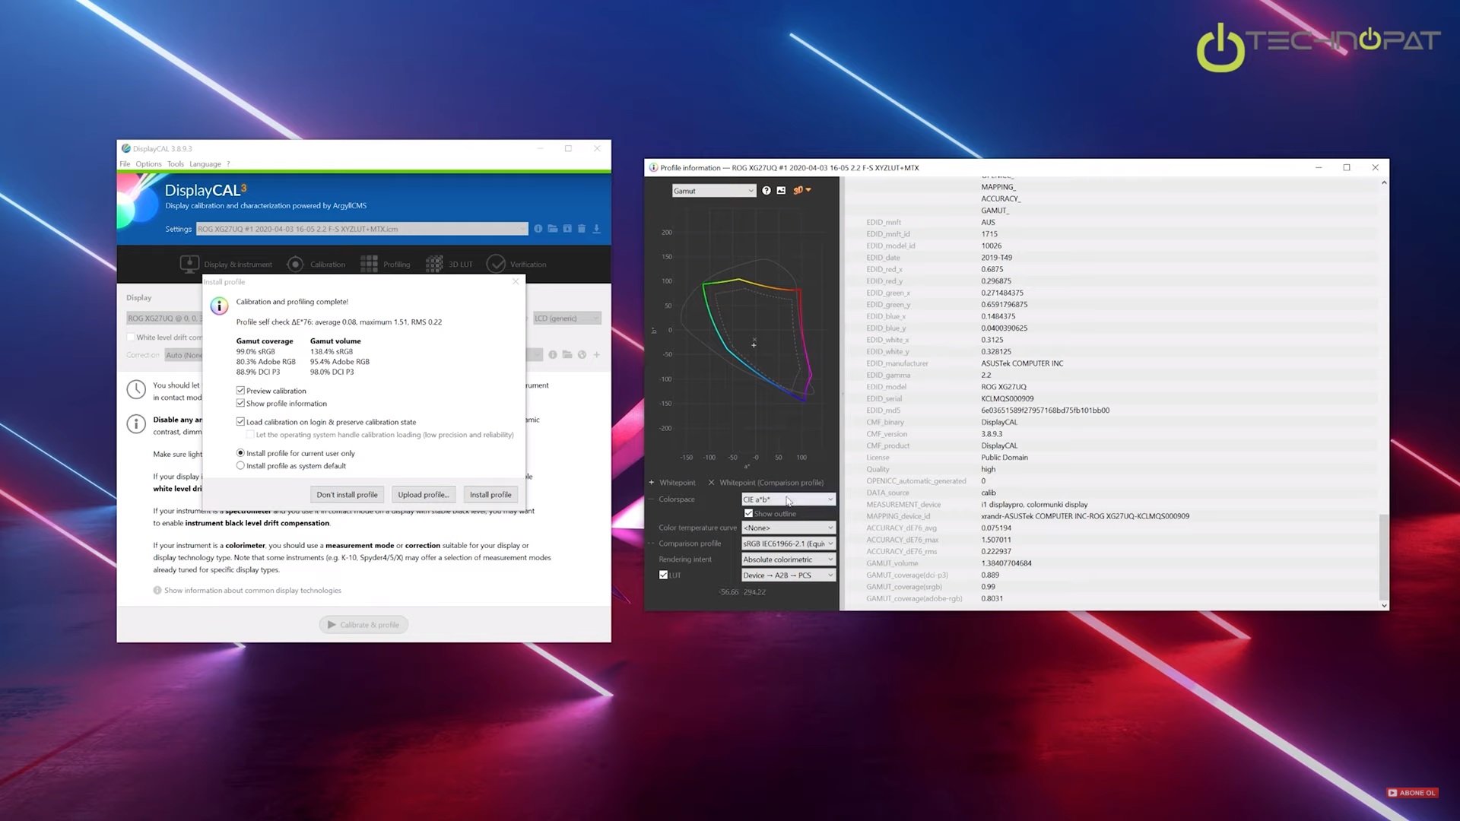Click the Upload profile... button
1460x821 pixels.
point(423,495)
